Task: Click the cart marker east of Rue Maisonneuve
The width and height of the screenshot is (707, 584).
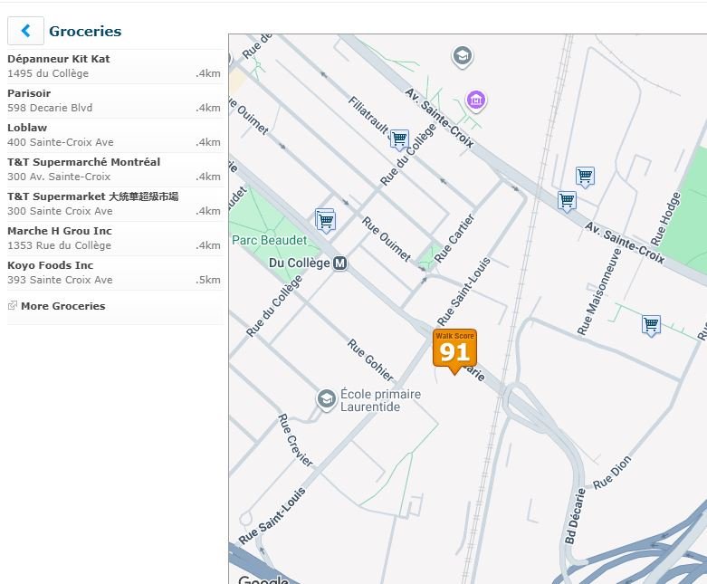Action: pyautogui.click(x=651, y=325)
